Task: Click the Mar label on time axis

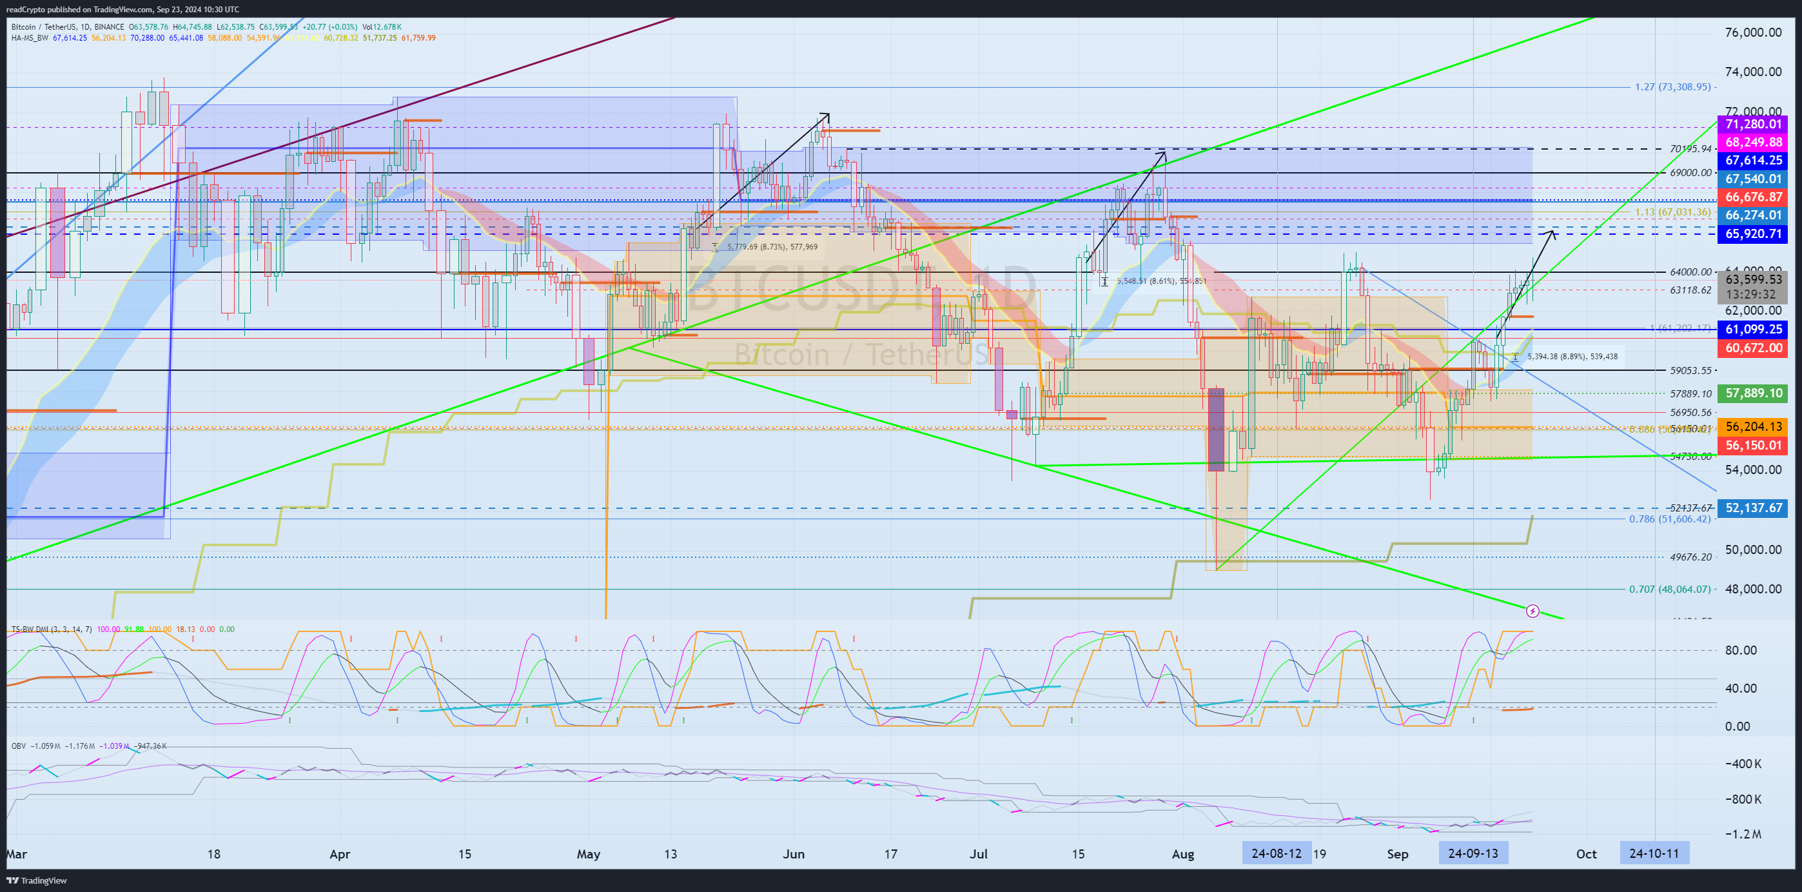Action: pos(16,854)
